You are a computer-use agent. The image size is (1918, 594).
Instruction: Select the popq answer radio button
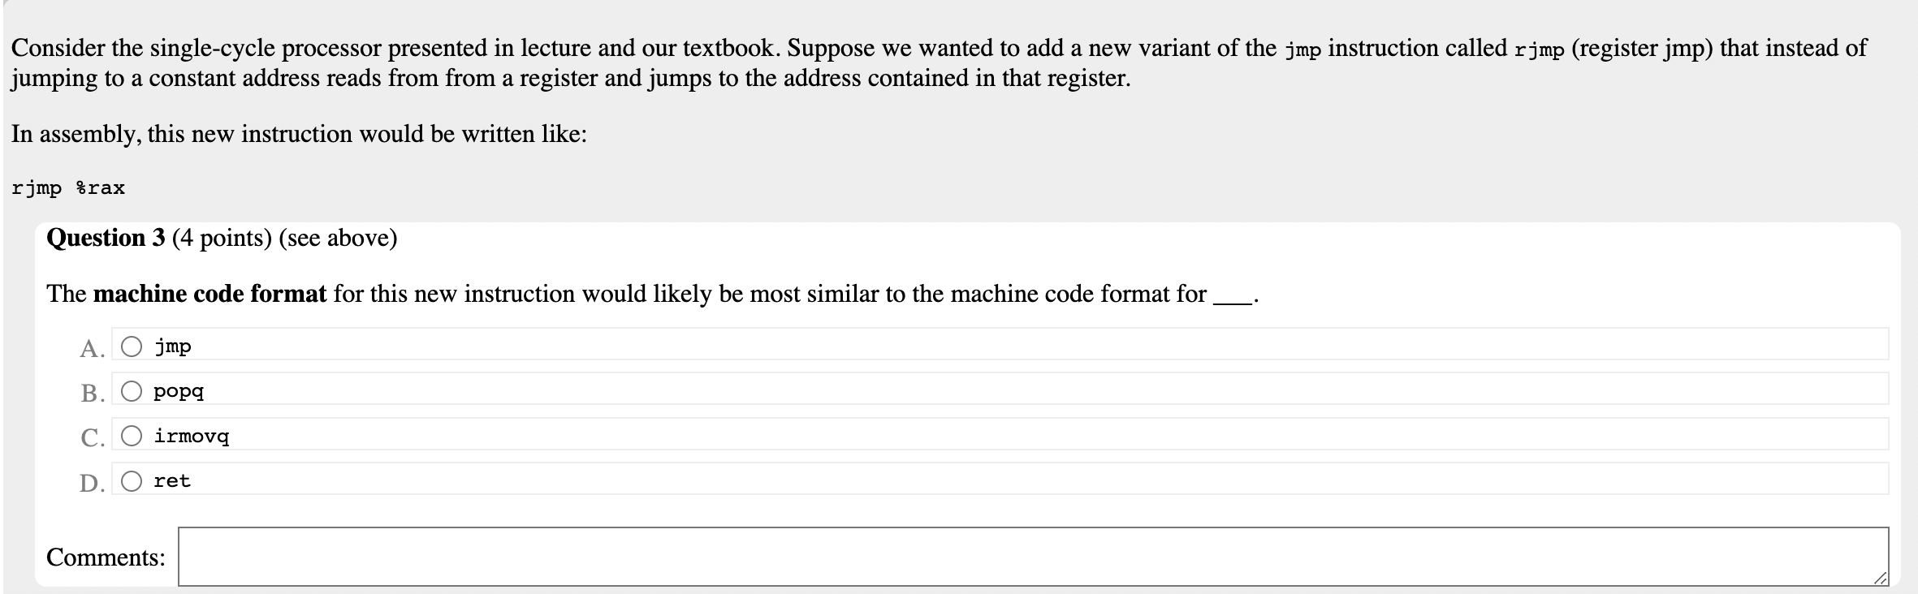pos(132,391)
